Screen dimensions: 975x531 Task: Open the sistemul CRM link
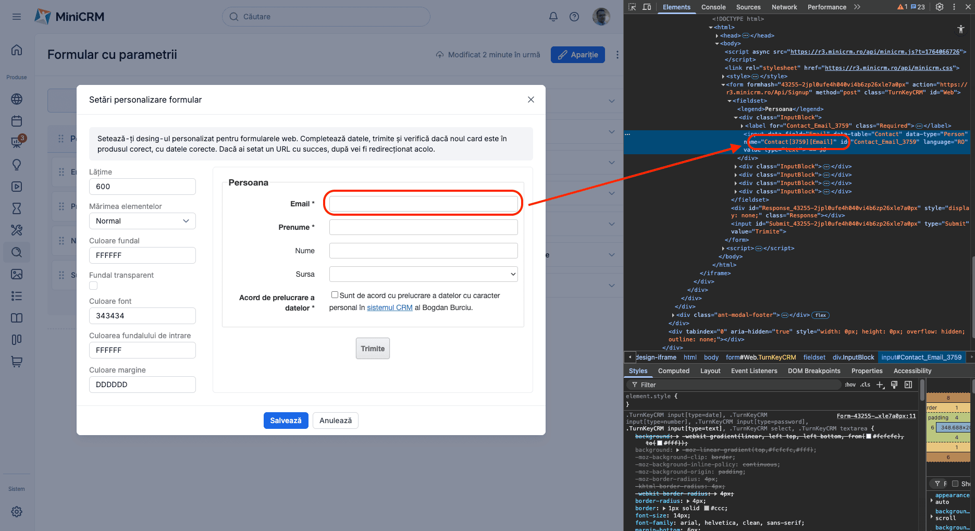click(389, 307)
